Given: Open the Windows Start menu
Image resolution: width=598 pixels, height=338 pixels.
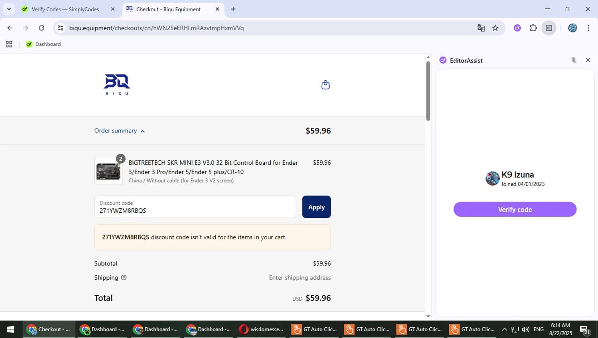Looking at the screenshot, I should click(11, 329).
